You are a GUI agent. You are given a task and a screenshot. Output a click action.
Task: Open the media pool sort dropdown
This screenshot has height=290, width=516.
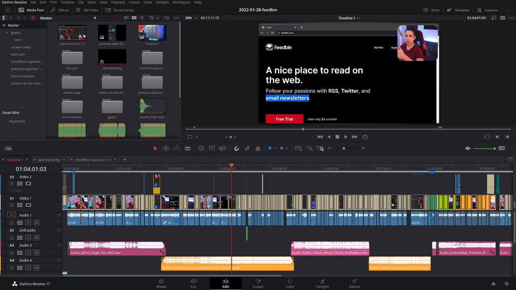[x=166, y=18]
